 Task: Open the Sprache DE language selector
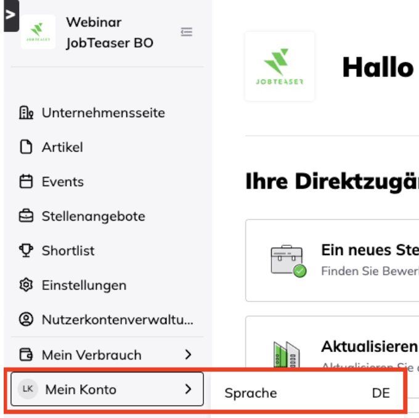[x=307, y=393]
